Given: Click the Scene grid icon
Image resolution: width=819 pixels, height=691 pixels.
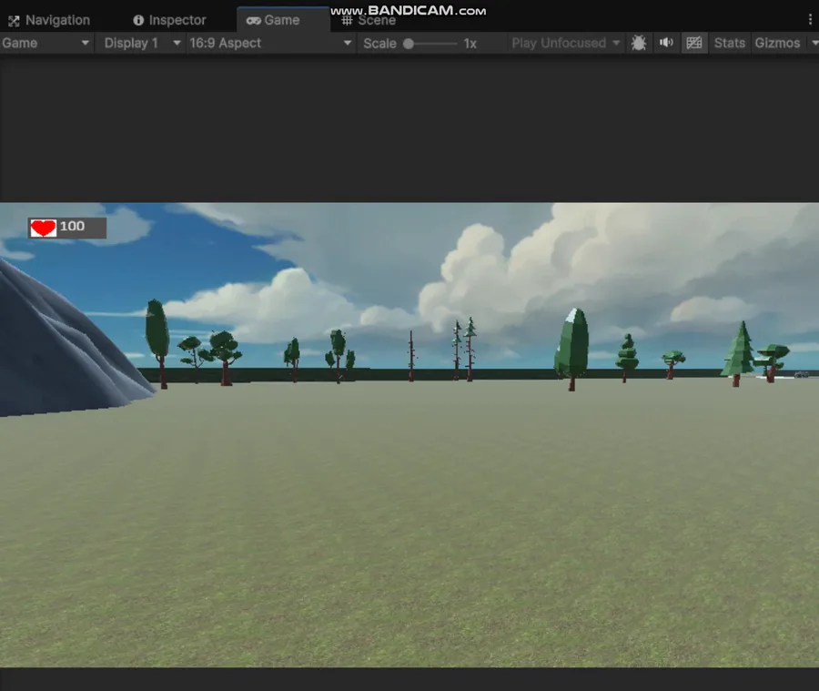Looking at the screenshot, I should [x=347, y=20].
